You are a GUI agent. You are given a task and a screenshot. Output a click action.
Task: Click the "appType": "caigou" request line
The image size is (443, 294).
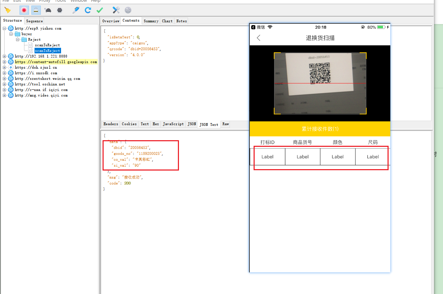click(128, 43)
